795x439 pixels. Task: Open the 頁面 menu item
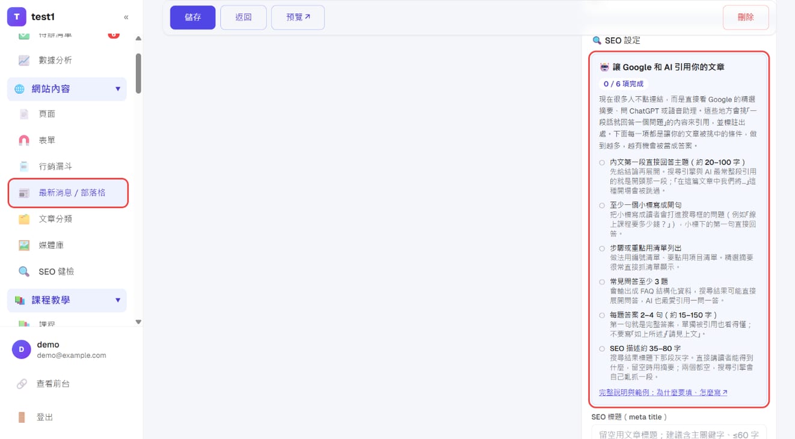(x=67, y=114)
